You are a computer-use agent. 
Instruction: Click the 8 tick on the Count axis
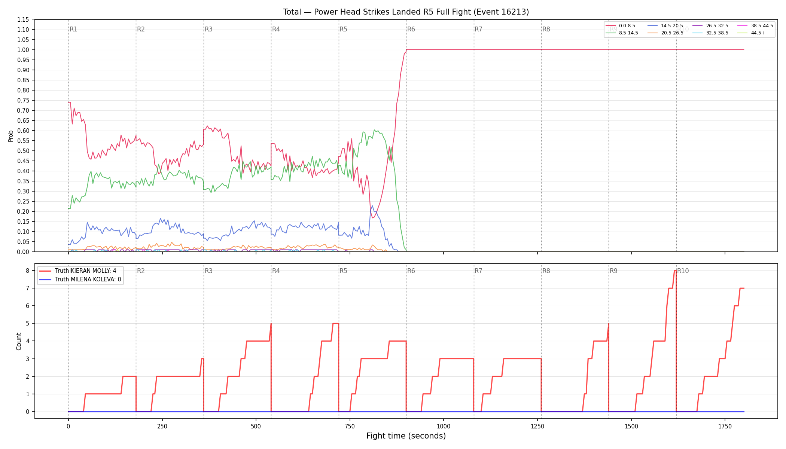point(28,271)
